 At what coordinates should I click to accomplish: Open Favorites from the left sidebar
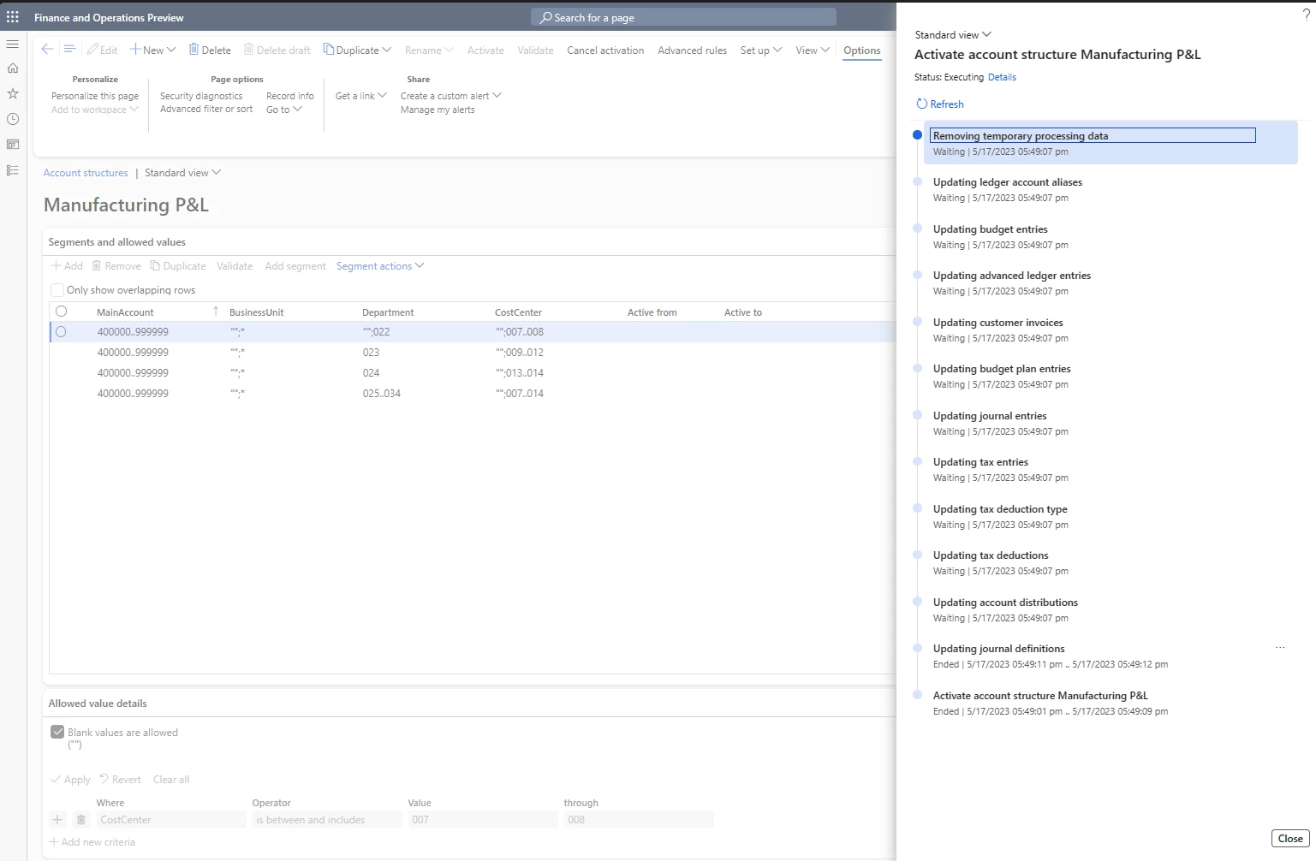(12, 93)
